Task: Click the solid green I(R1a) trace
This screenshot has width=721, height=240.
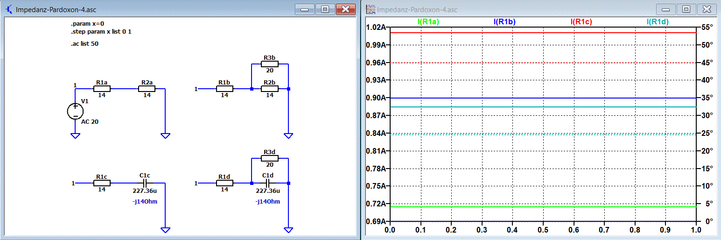Action: tap(543, 206)
